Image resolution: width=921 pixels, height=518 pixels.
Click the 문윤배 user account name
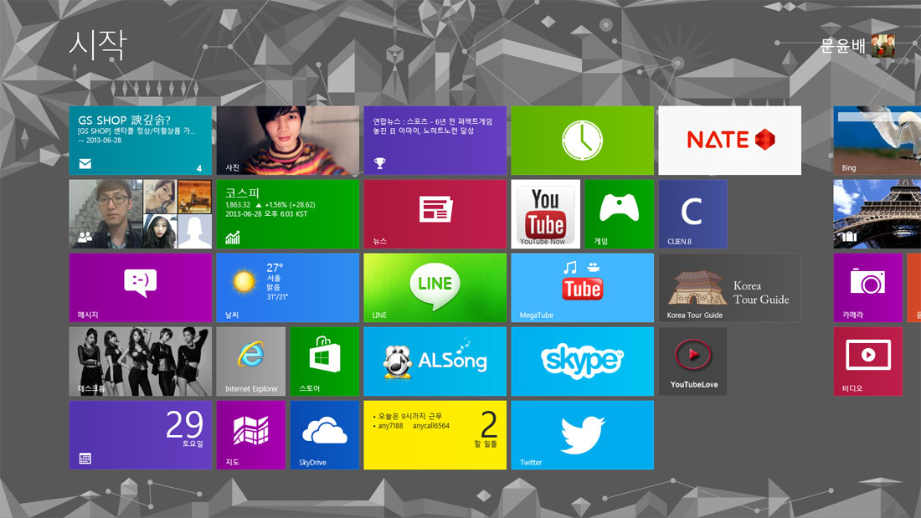pyautogui.click(x=843, y=45)
